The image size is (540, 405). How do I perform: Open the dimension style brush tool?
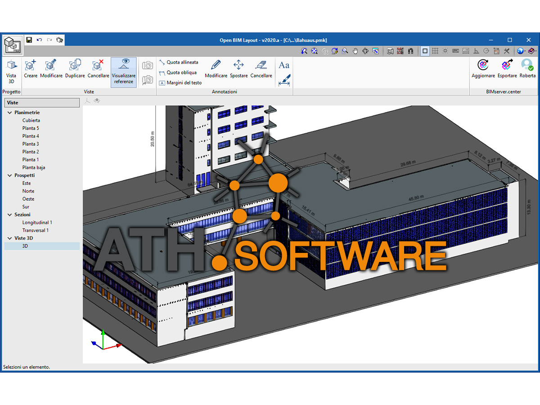pos(284,80)
